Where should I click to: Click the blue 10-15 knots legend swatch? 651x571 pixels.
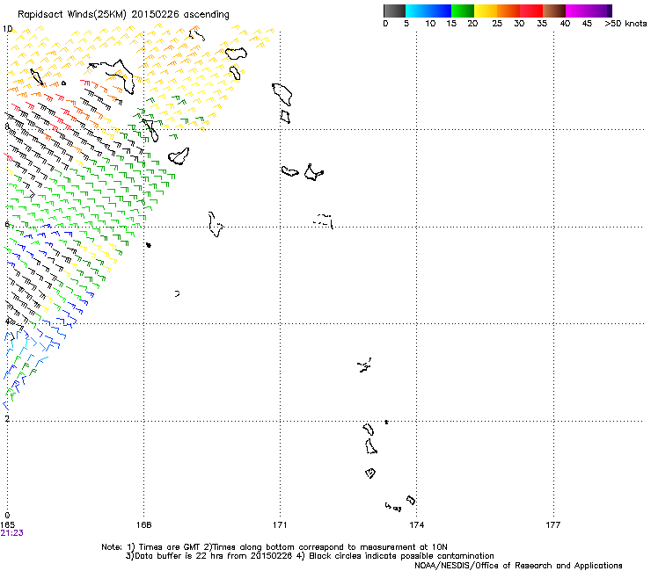click(439, 11)
